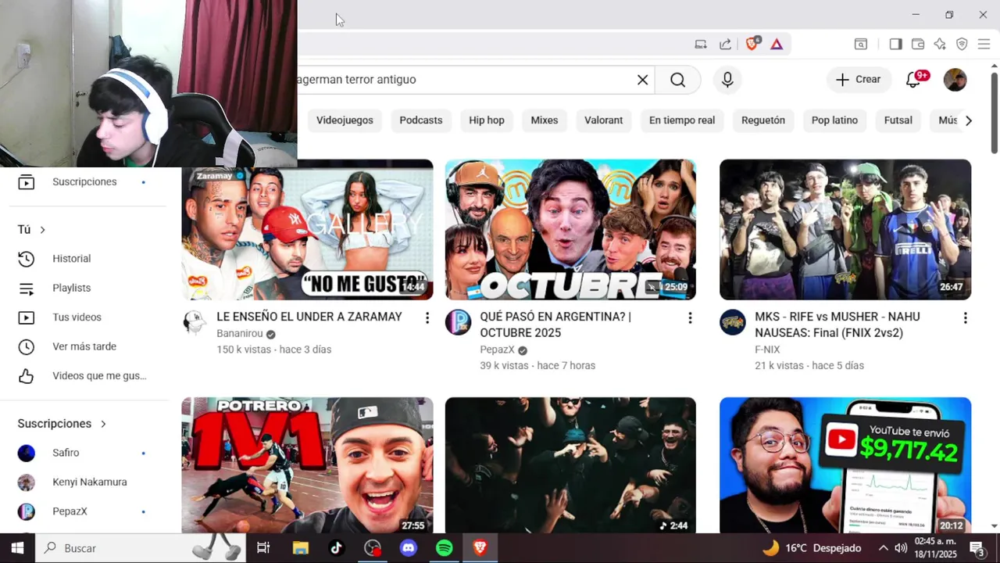Click the Crear button

coord(858,80)
